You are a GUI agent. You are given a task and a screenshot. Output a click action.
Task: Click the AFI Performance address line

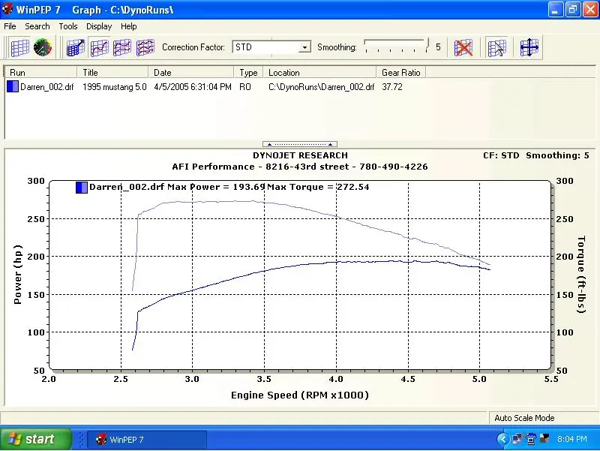[299, 167]
